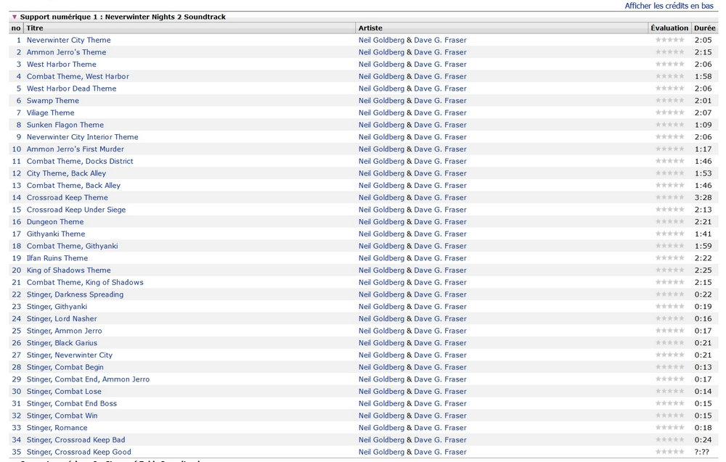Open track Stinger, Crossroad Keep Bad
726x462 pixels.
click(76, 440)
